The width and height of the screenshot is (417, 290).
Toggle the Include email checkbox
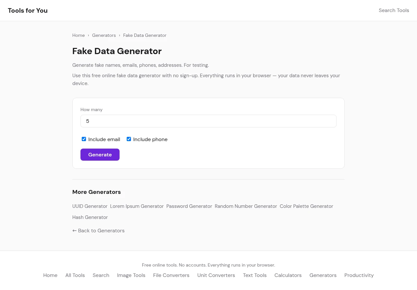pos(84,139)
